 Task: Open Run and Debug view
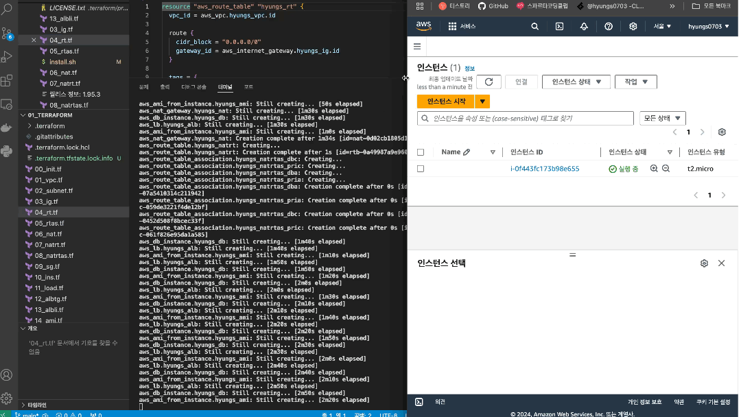coord(7,57)
